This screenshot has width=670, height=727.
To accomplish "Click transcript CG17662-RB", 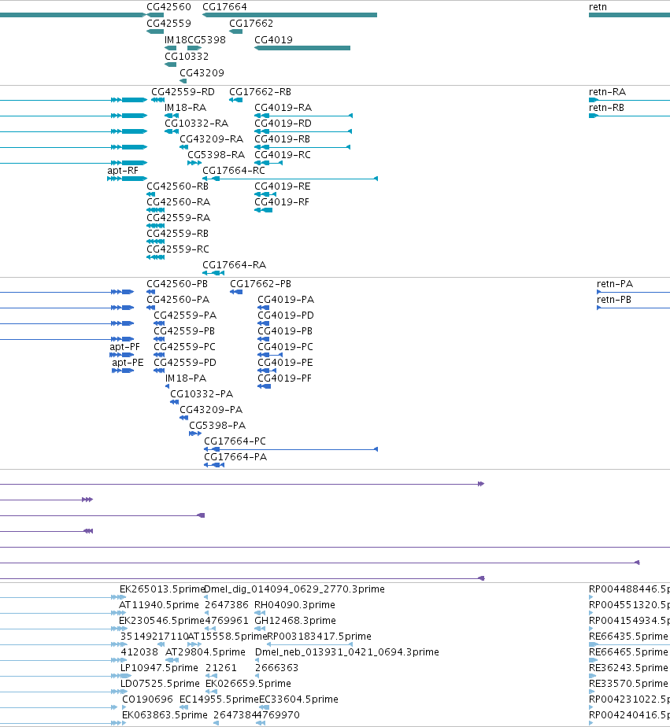I will click(x=260, y=92).
